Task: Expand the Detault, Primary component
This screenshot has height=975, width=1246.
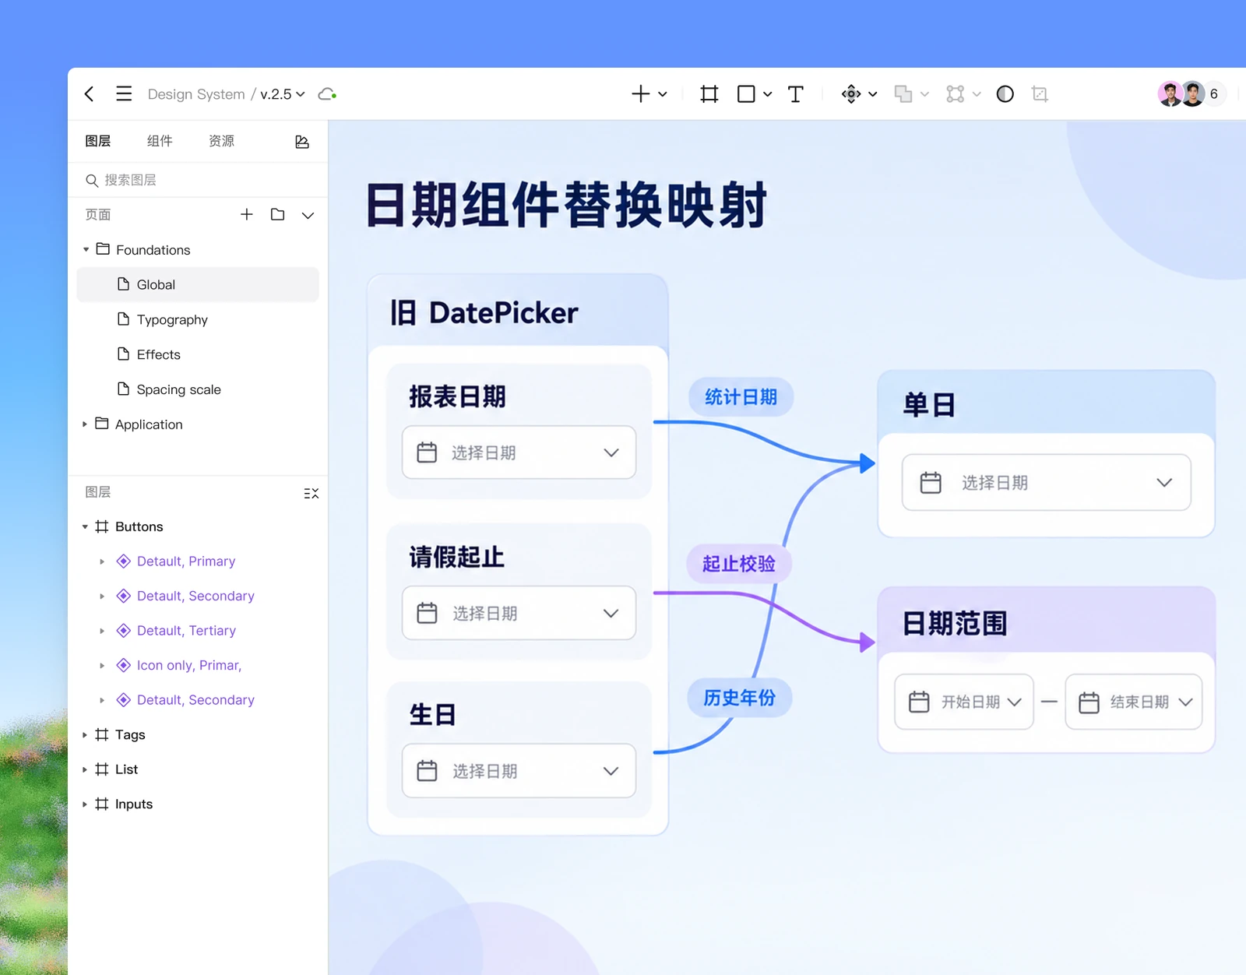Action: (x=102, y=561)
